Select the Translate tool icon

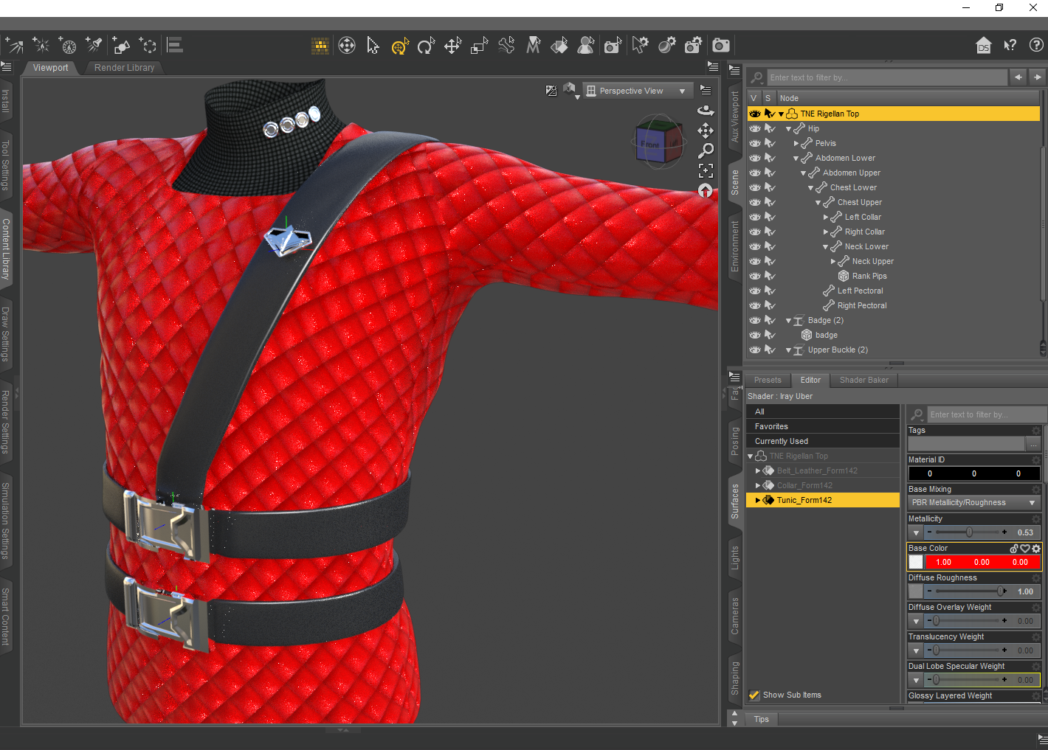(452, 46)
